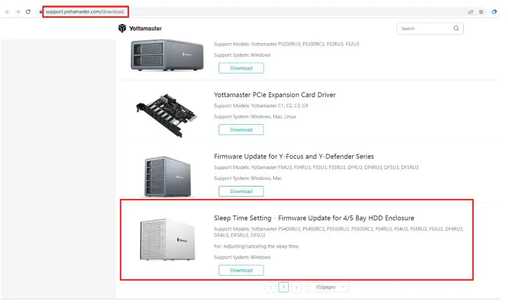Download the Sleep Time Setting firmware
The width and height of the screenshot is (508, 304).
point(241,270)
